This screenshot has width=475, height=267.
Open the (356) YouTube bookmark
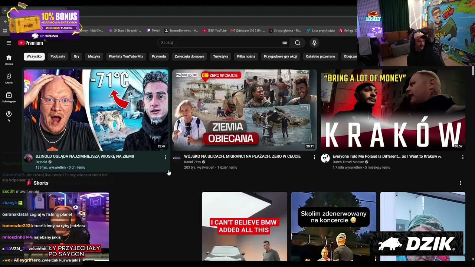point(215,31)
